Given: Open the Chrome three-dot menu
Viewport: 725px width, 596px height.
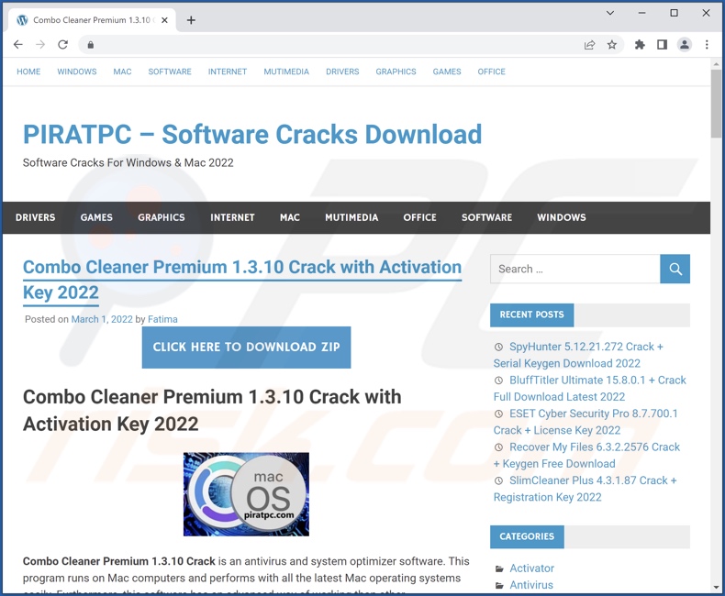Looking at the screenshot, I should (x=707, y=45).
